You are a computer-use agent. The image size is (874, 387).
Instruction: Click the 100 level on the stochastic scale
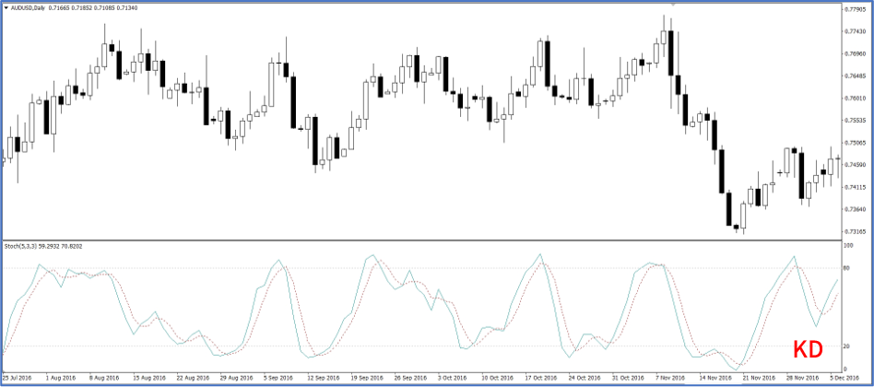[x=848, y=245]
